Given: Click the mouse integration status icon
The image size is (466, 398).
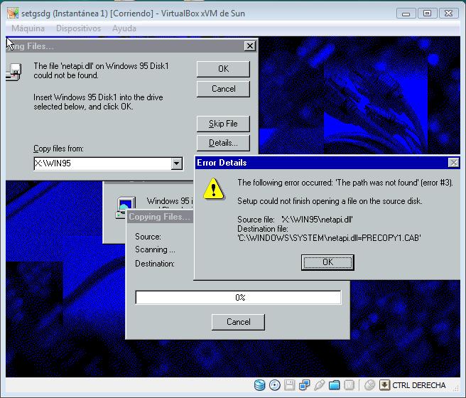Looking at the screenshot, I should coord(369,385).
